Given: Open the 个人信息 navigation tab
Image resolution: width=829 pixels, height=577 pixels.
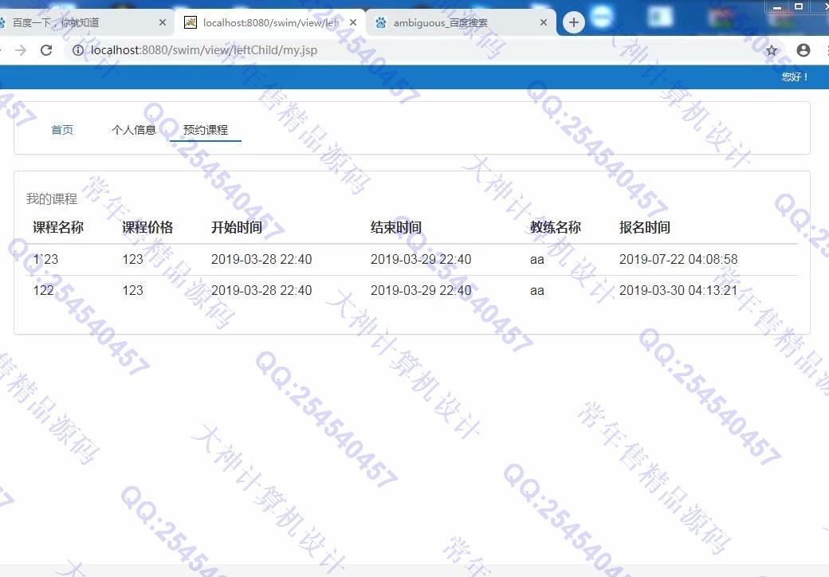Looking at the screenshot, I should click(134, 130).
